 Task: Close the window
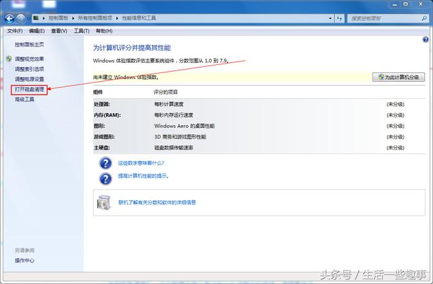[421, 4]
